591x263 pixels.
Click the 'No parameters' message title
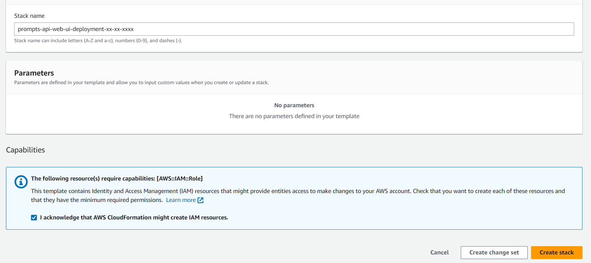tap(294, 105)
